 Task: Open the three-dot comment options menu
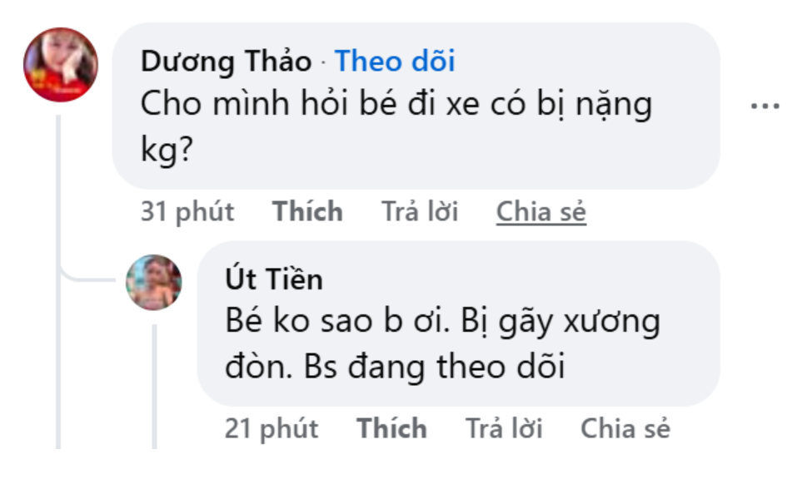click(x=765, y=106)
